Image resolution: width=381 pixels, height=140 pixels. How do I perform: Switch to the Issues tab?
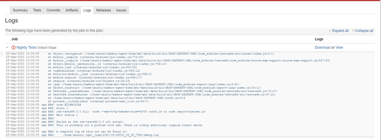(121, 10)
